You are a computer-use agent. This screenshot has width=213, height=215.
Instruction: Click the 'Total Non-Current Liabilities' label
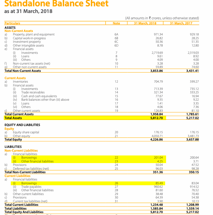[x=25, y=172]
